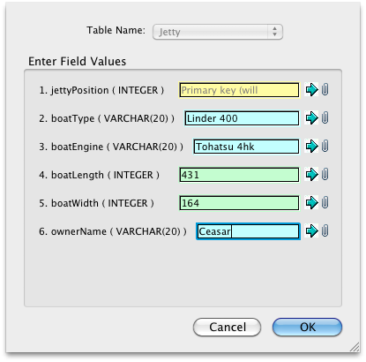Select the boatLength field showing 431
The height and width of the screenshot is (362, 366).
pyautogui.click(x=239, y=175)
